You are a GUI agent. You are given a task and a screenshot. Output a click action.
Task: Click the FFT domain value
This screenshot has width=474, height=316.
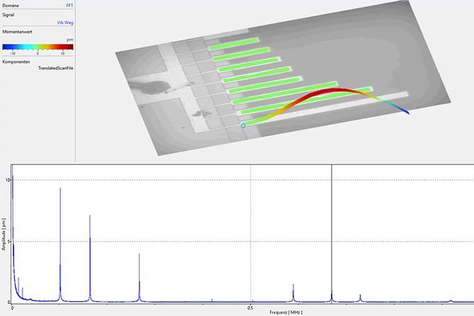(69, 4)
